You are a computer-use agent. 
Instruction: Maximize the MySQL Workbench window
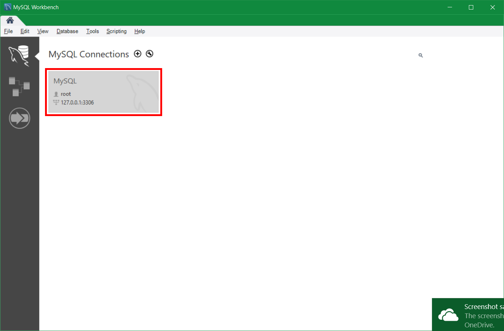point(471,7)
